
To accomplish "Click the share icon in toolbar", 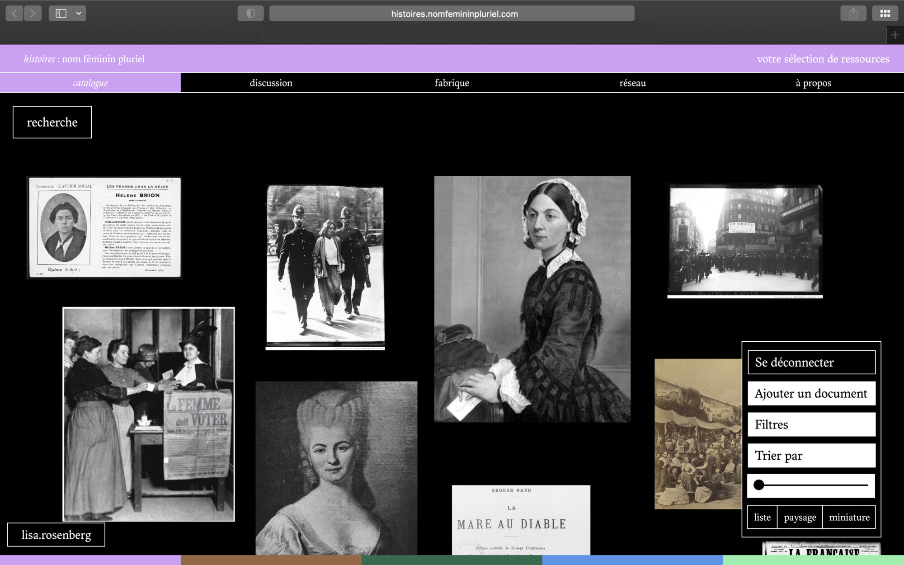I will (x=853, y=14).
